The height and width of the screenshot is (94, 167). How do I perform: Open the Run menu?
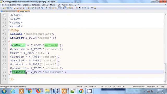[58, 5]
